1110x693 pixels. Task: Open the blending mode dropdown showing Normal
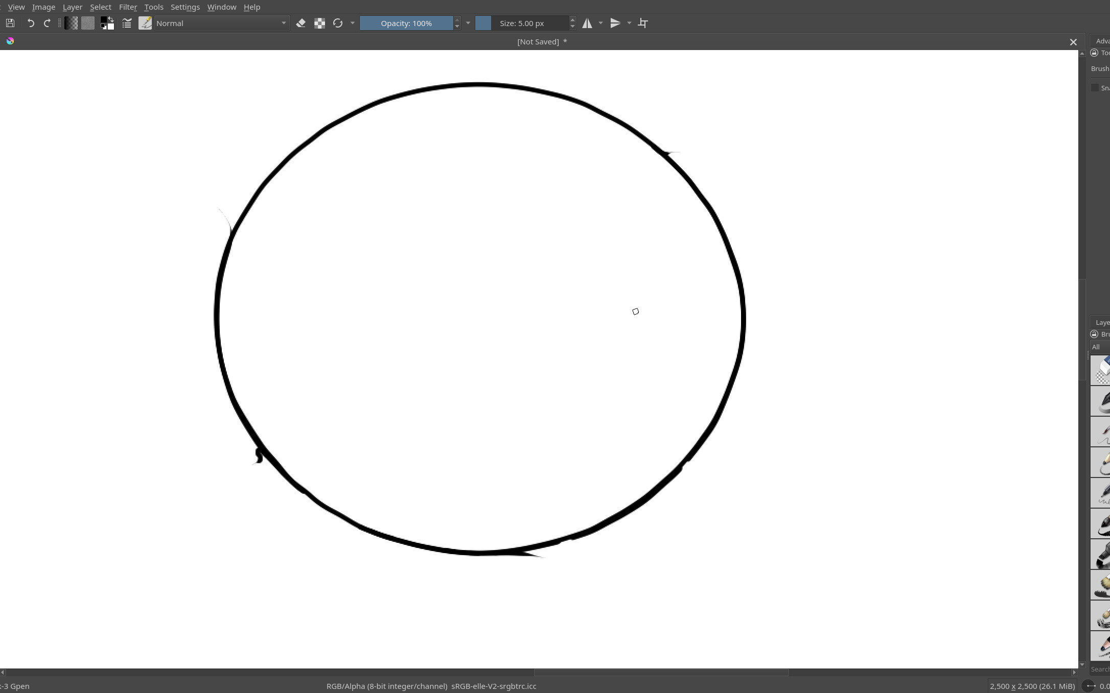click(220, 23)
